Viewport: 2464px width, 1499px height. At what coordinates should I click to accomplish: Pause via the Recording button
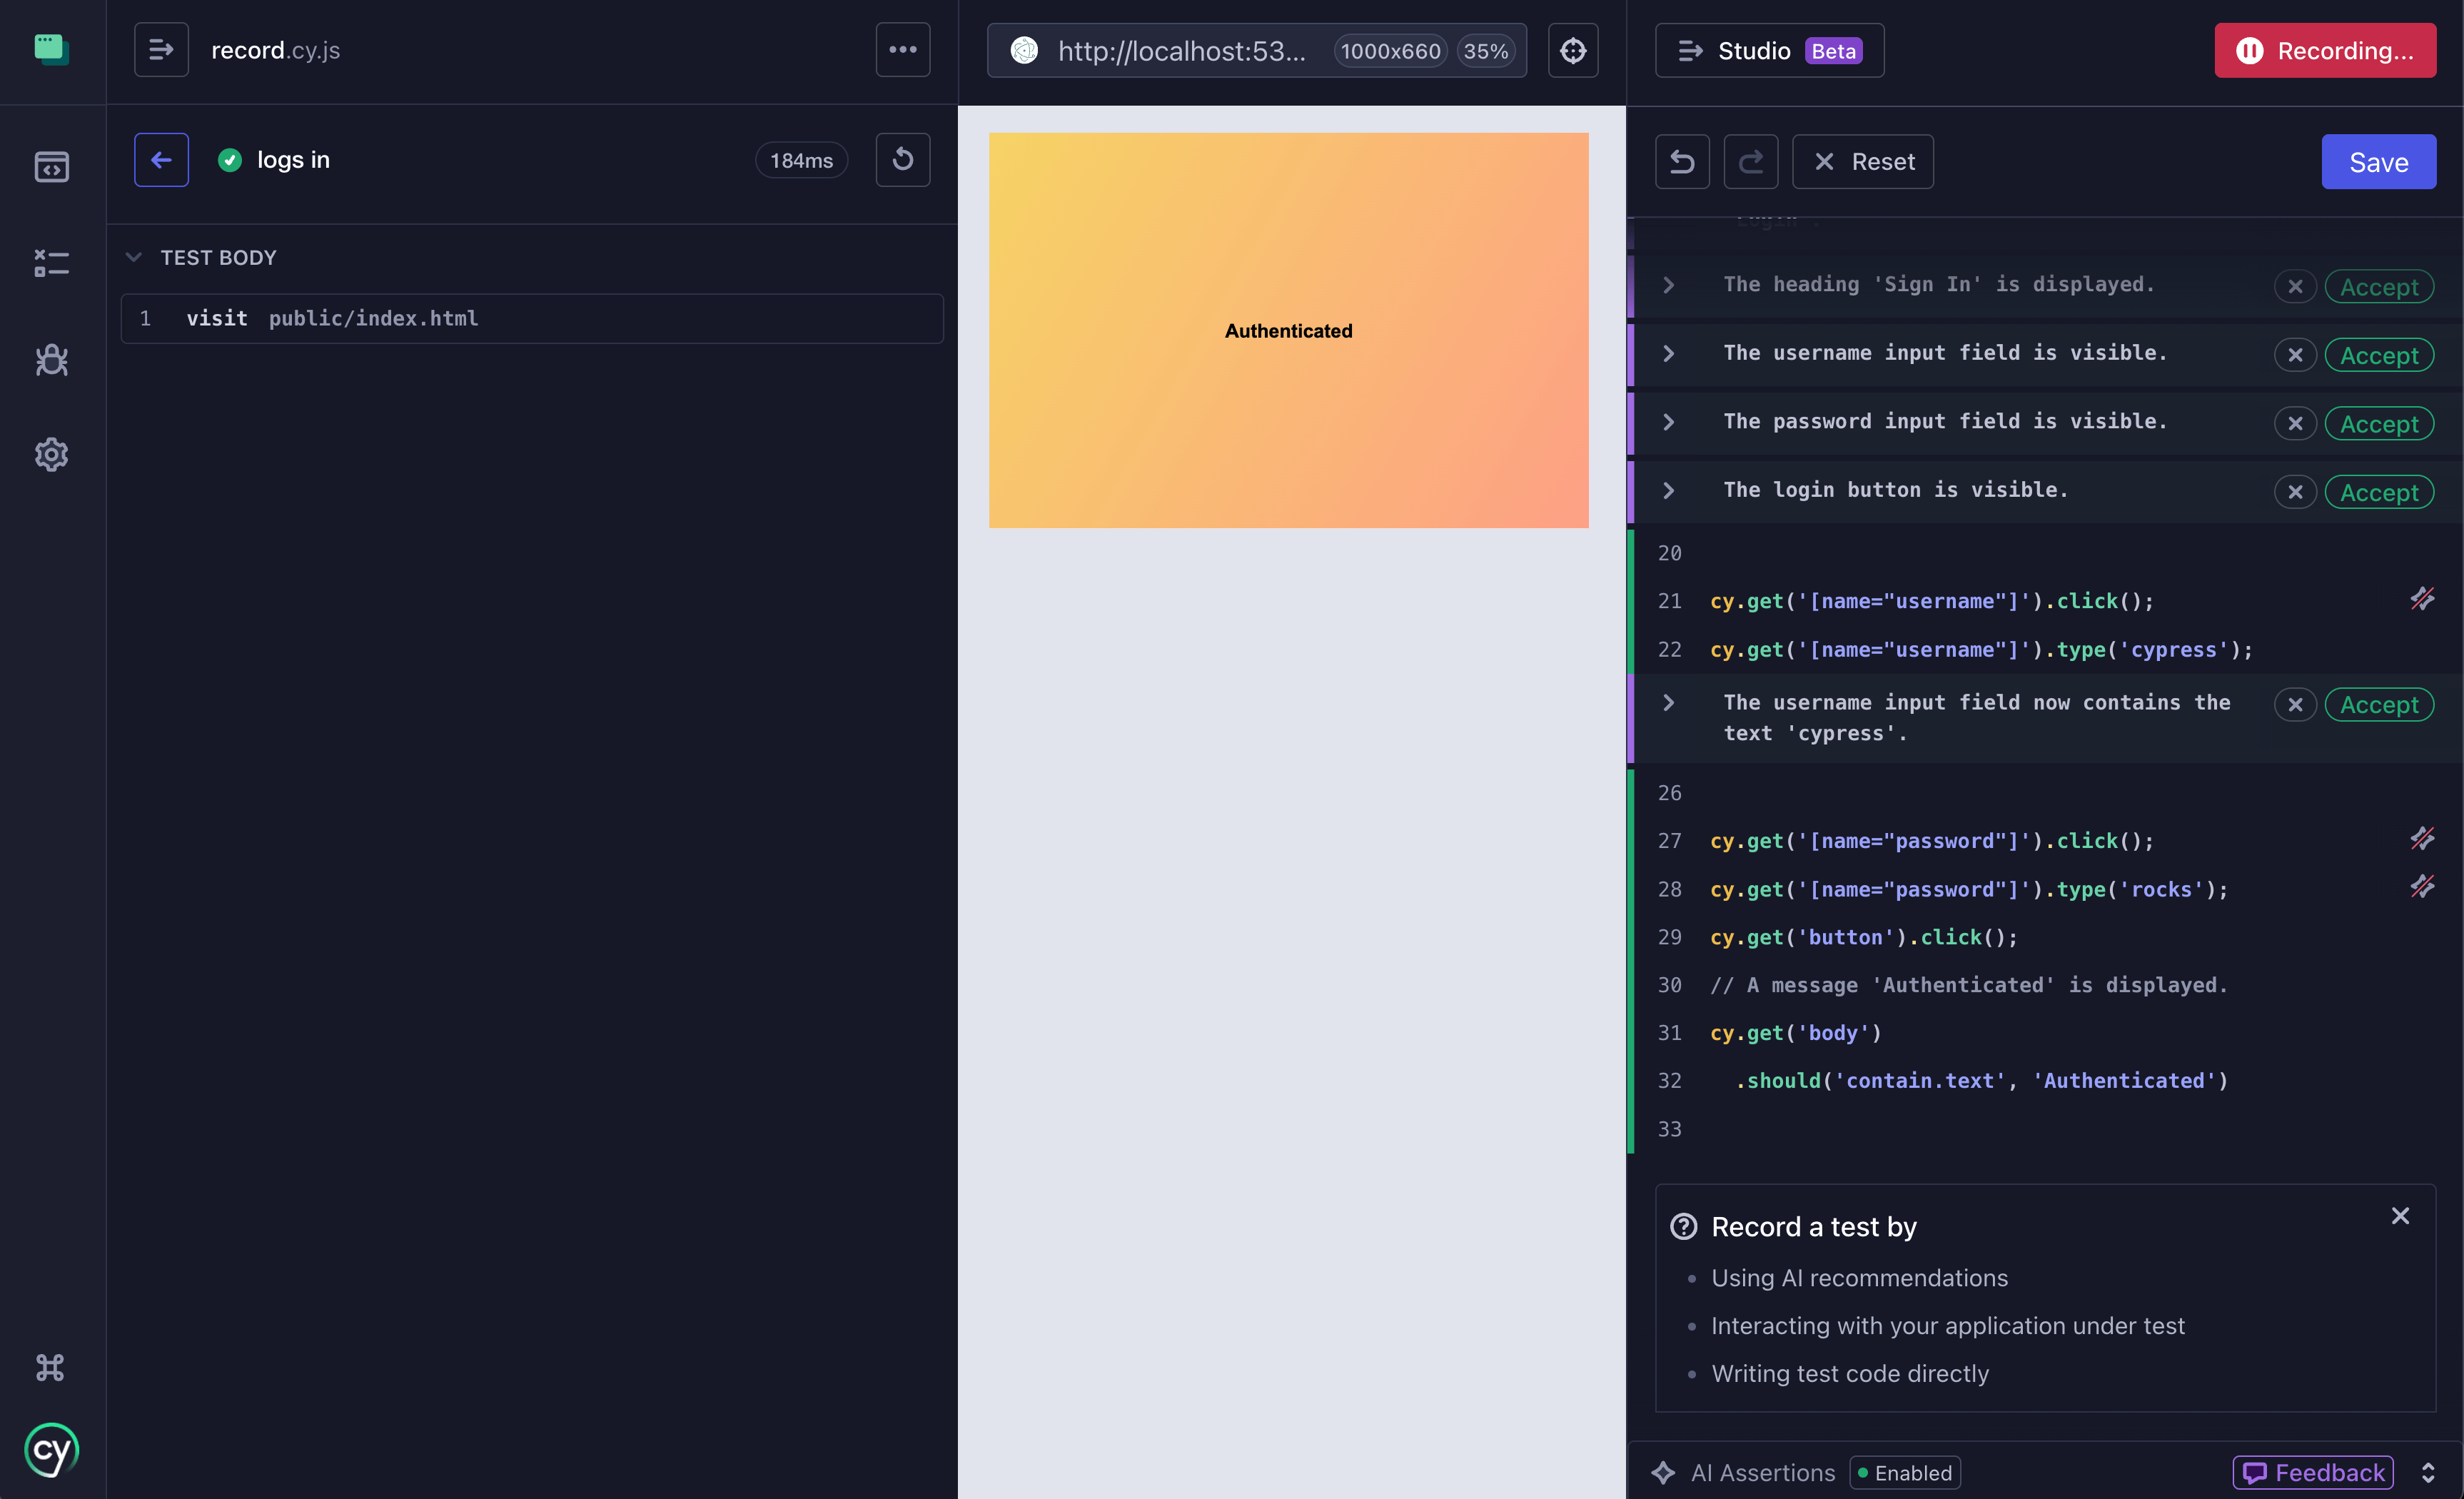tap(2324, 51)
